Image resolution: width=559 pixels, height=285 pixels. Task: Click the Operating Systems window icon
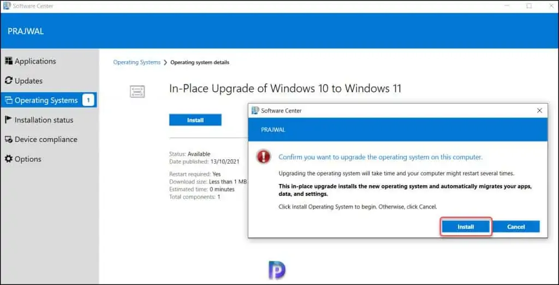click(x=9, y=100)
